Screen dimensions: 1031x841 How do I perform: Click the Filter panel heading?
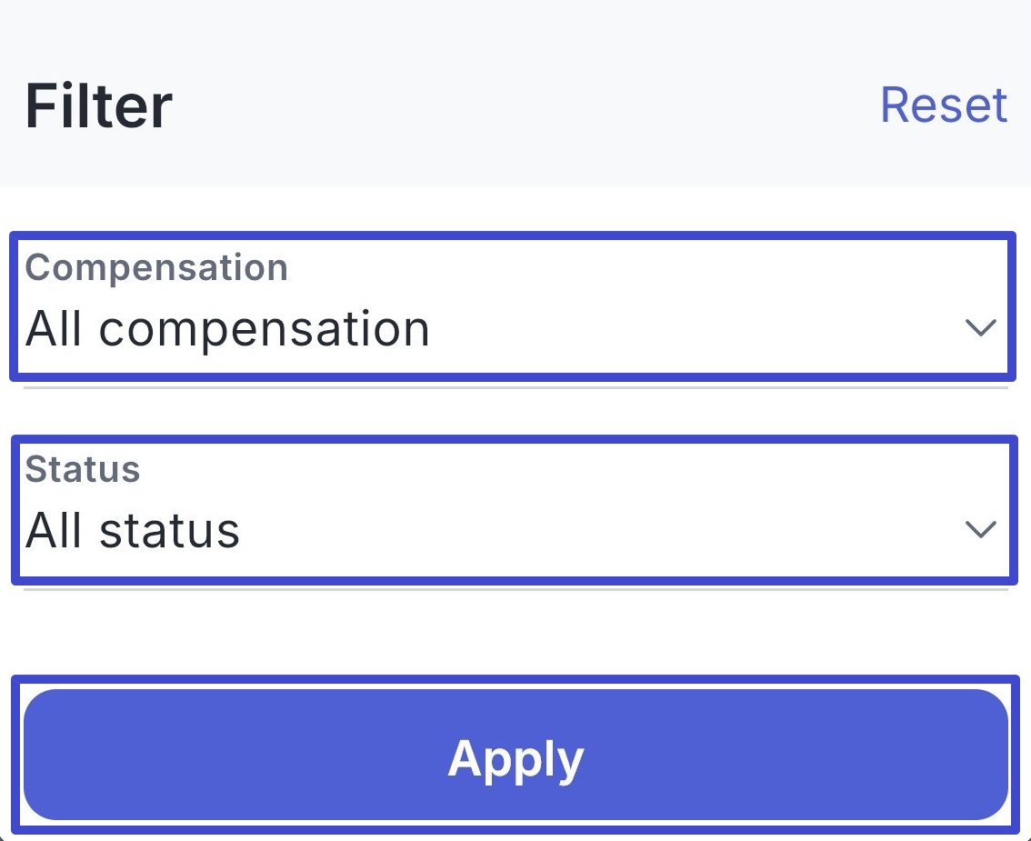98,105
